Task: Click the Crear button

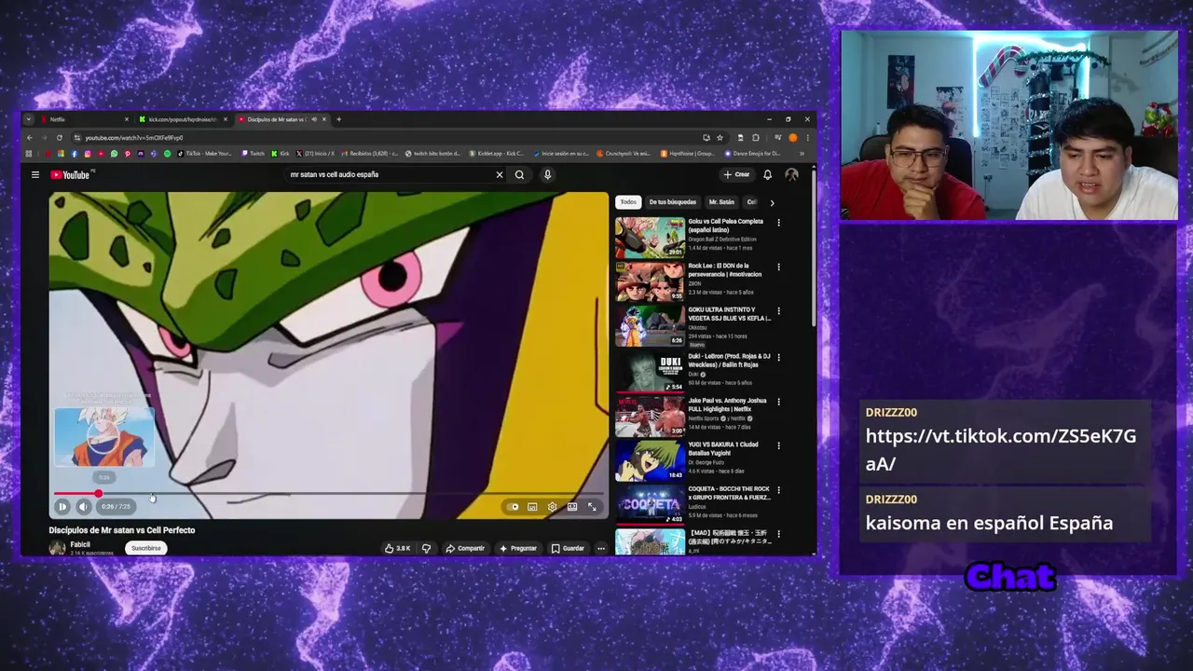Action: [736, 174]
